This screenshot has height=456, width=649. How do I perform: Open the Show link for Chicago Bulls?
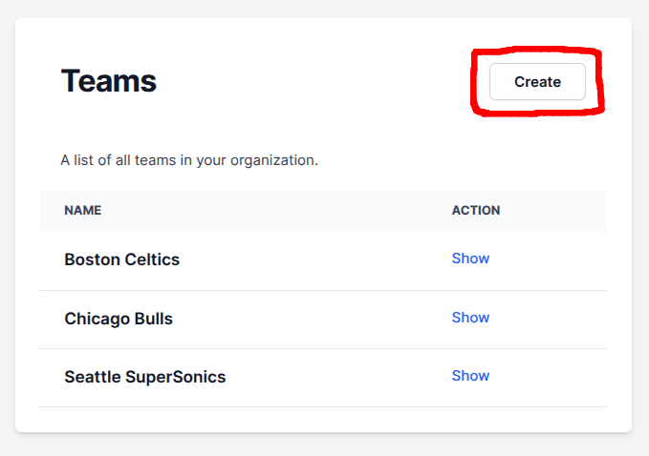click(470, 318)
